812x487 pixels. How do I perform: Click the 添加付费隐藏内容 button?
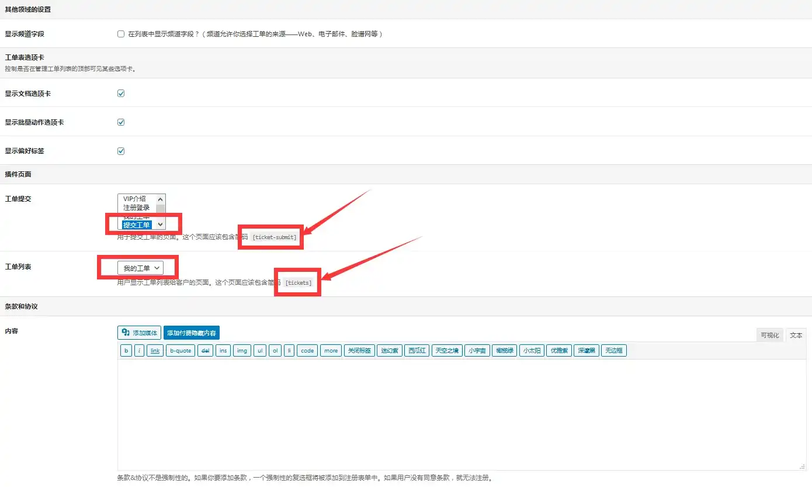click(192, 333)
